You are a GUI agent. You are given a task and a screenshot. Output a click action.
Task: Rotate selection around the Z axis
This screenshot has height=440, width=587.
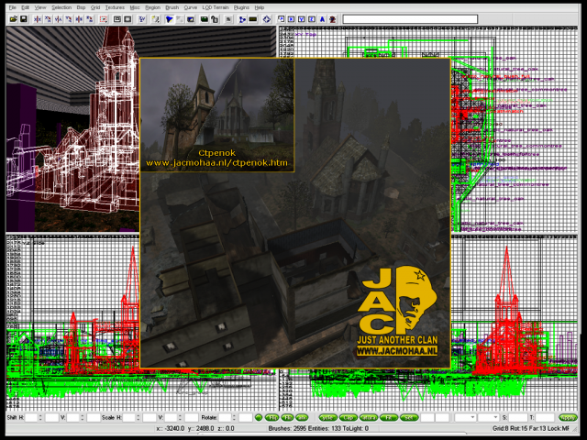(x=90, y=19)
